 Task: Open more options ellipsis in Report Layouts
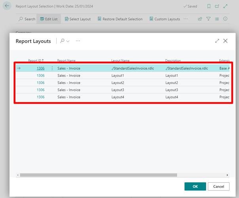click(x=78, y=41)
